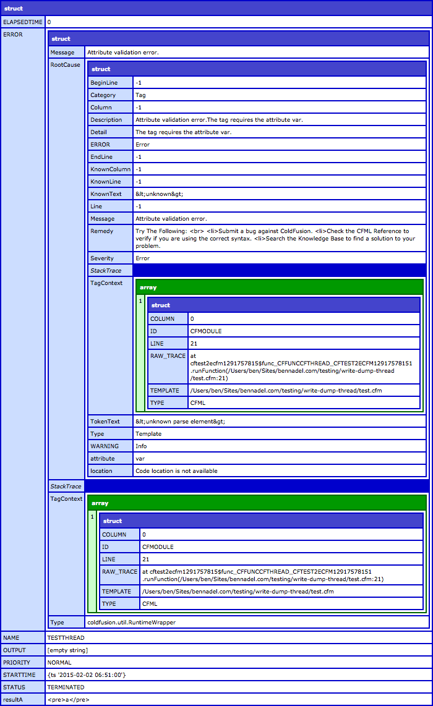Click the <pre>a</pre> value
This screenshot has height=706, width=433.
pos(69,700)
